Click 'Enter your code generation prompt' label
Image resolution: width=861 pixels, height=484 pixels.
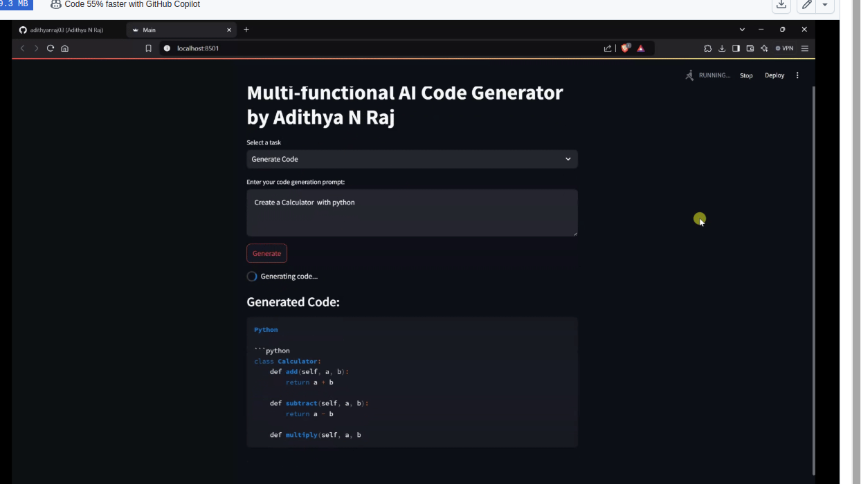[296, 182]
